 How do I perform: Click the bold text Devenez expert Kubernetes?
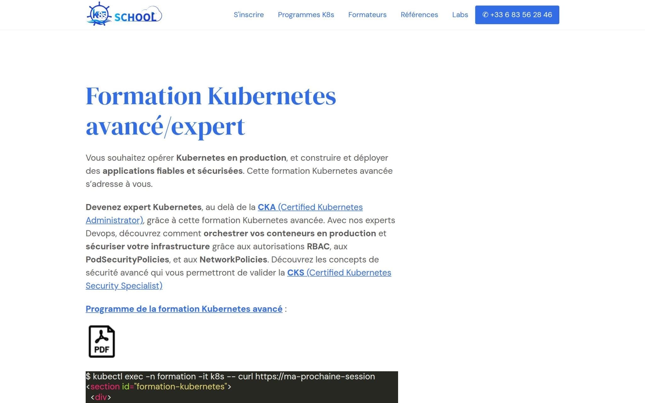coord(144,207)
